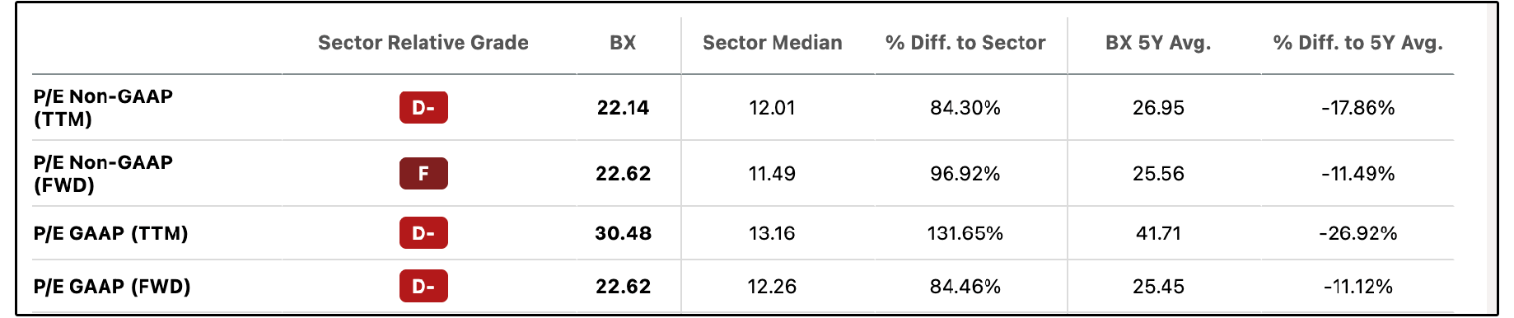Click the D- grade badge for P/E Non-GAAP (TTM)
1514x318 pixels.
423,107
